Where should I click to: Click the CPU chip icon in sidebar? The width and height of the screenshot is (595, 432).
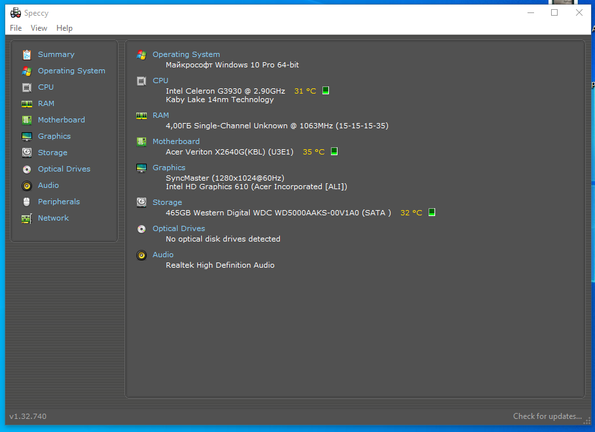coord(26,87)
